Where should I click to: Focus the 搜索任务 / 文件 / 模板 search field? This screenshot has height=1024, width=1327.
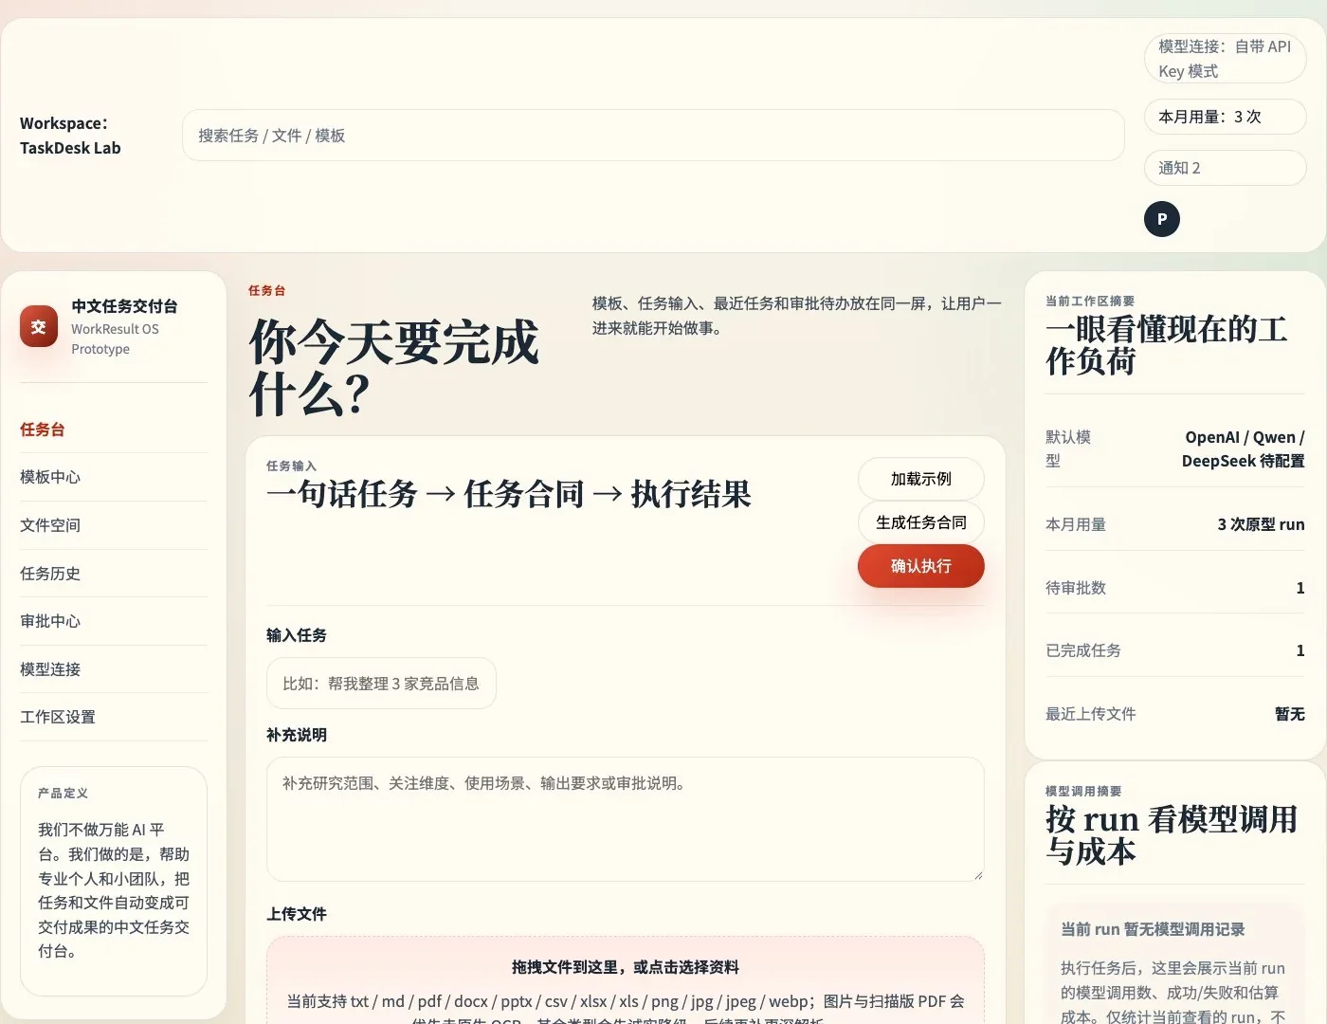pyautogui.click(x=653, y=136)
